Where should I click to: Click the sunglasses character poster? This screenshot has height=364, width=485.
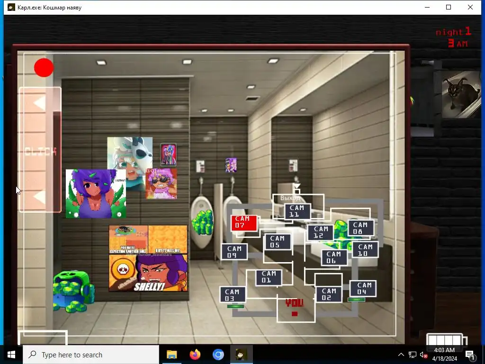161,183
